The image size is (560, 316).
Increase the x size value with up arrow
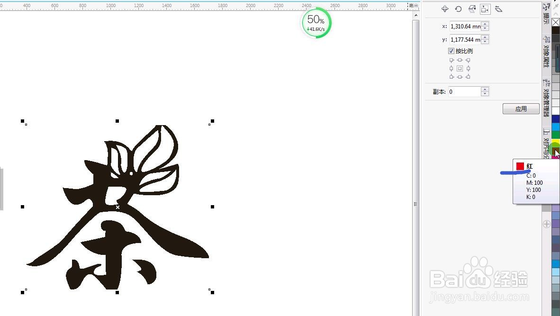click(485, 24)
